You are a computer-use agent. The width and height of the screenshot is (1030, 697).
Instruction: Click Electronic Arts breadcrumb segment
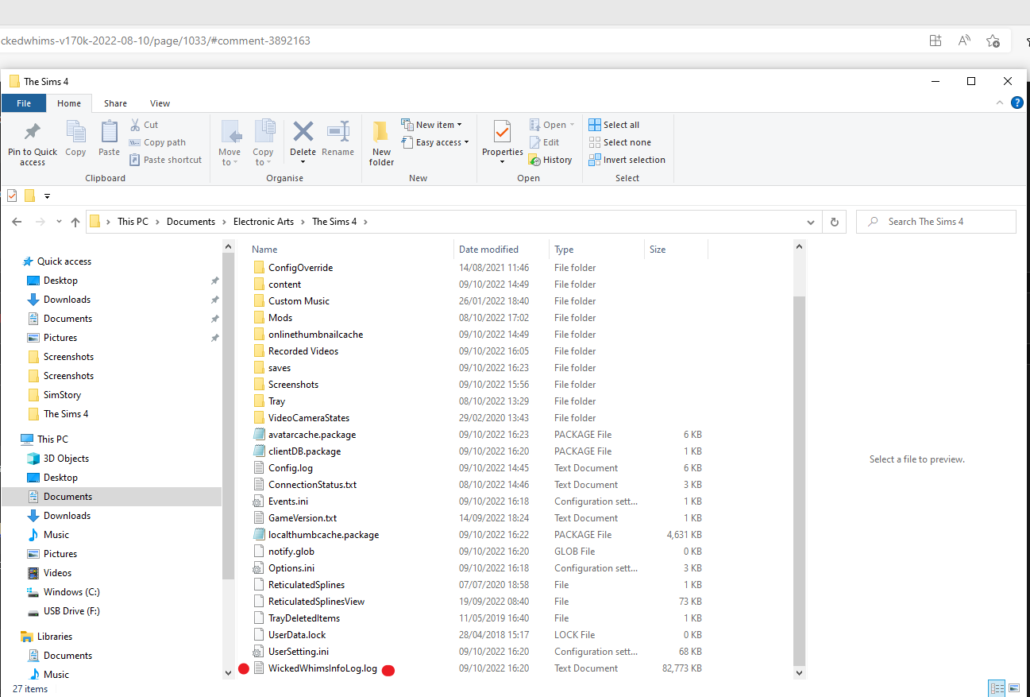[264, 222]
